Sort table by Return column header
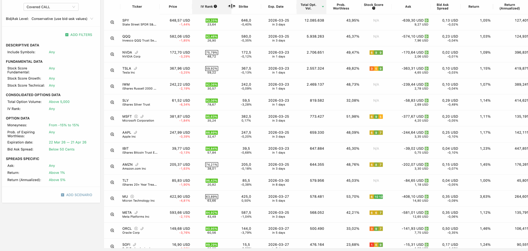528x251 pixels. (x=473, y=7)
